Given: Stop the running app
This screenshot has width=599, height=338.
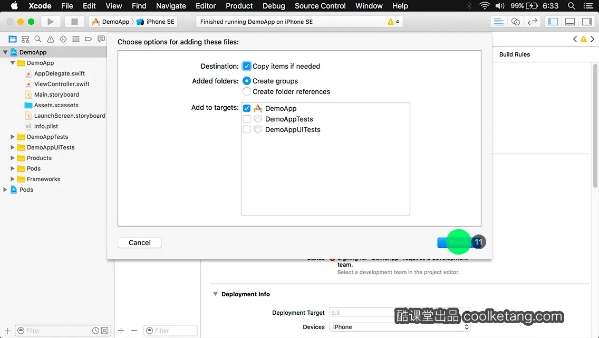Looking at the screenshot, I should 74,22.
